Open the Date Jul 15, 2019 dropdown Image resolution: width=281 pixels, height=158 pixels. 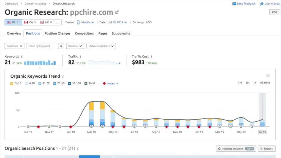(x=117, y=22)
